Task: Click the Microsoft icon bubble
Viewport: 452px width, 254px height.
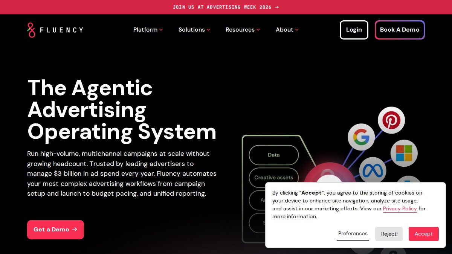Action: (404, 153)
